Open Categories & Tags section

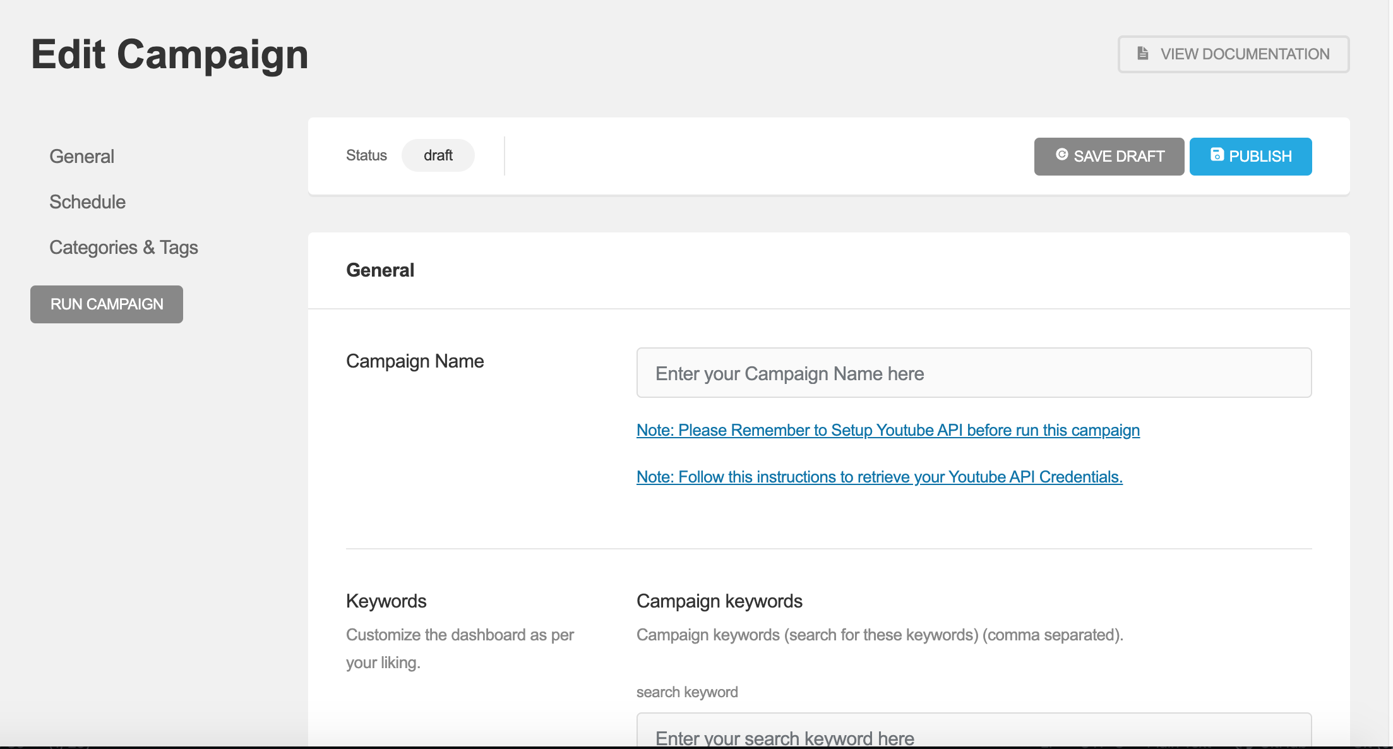coord(124,248)
